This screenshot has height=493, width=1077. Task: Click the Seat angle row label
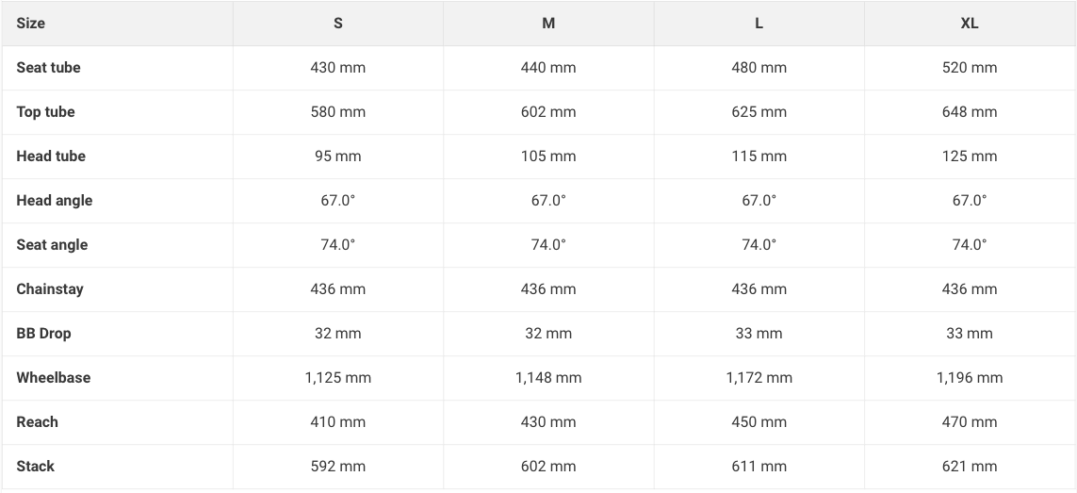tap(52, 245)
